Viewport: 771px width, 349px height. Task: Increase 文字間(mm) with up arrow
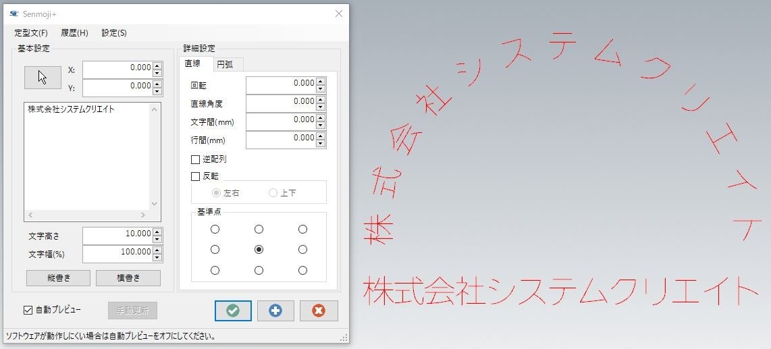click(321, 118)
